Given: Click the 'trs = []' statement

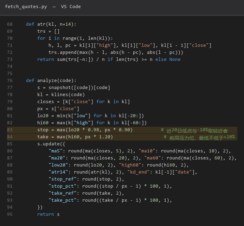Looking at the screenshot, I should click(x=49, y=31).
